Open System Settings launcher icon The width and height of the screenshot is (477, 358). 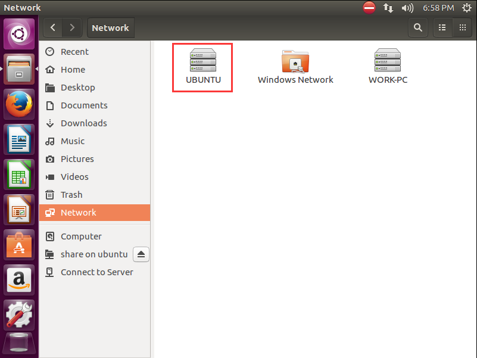pyautogui.click(x=19, y=315)
